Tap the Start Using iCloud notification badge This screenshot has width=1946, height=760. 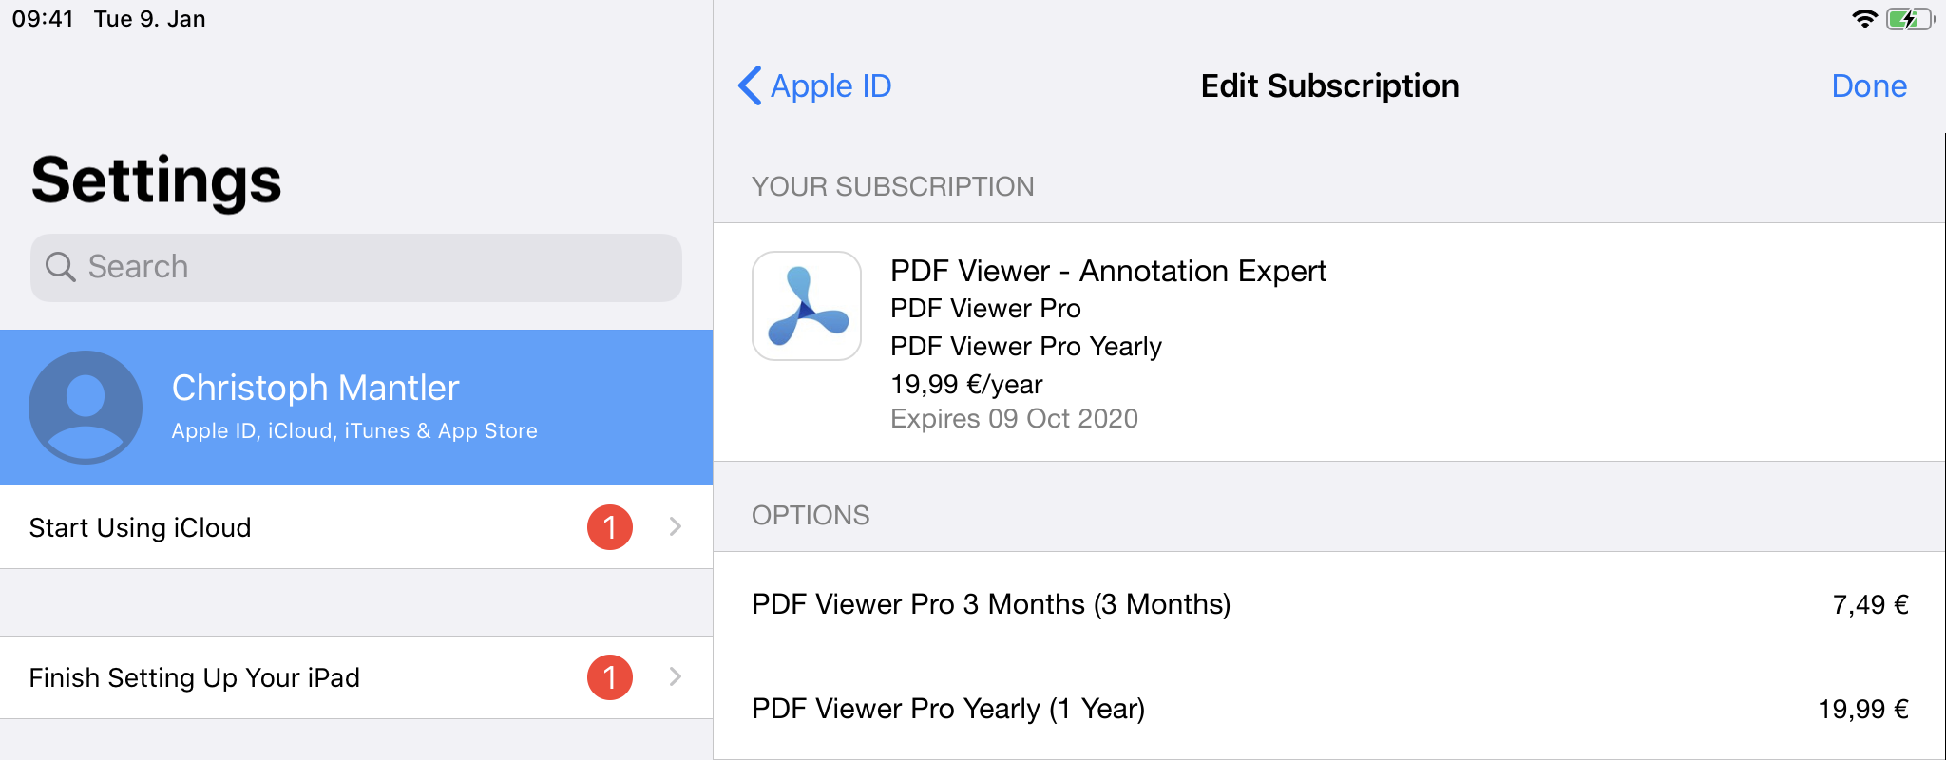pos(610,527)
